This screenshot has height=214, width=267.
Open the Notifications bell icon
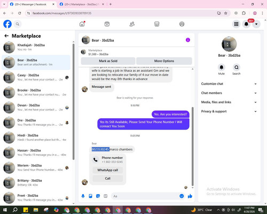[x=246, y=24]
